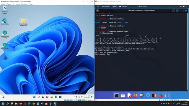This screenshot has height=106, width=189.
Task: Open host tray volume icon
Action: [180, 104]
